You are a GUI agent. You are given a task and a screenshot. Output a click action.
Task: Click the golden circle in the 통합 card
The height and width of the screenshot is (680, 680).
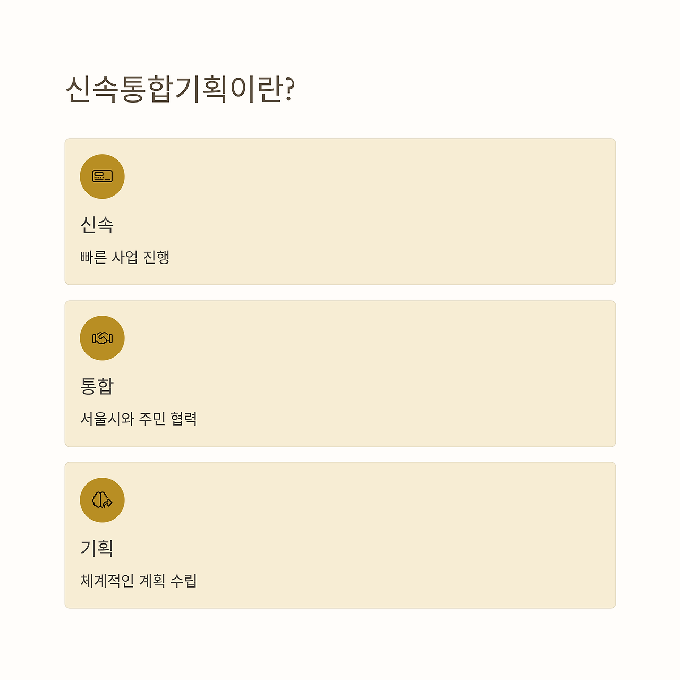(102, 338)
